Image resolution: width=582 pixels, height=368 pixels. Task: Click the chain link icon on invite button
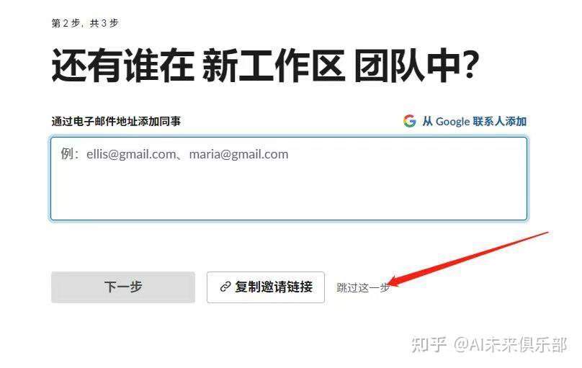(225, 287)
